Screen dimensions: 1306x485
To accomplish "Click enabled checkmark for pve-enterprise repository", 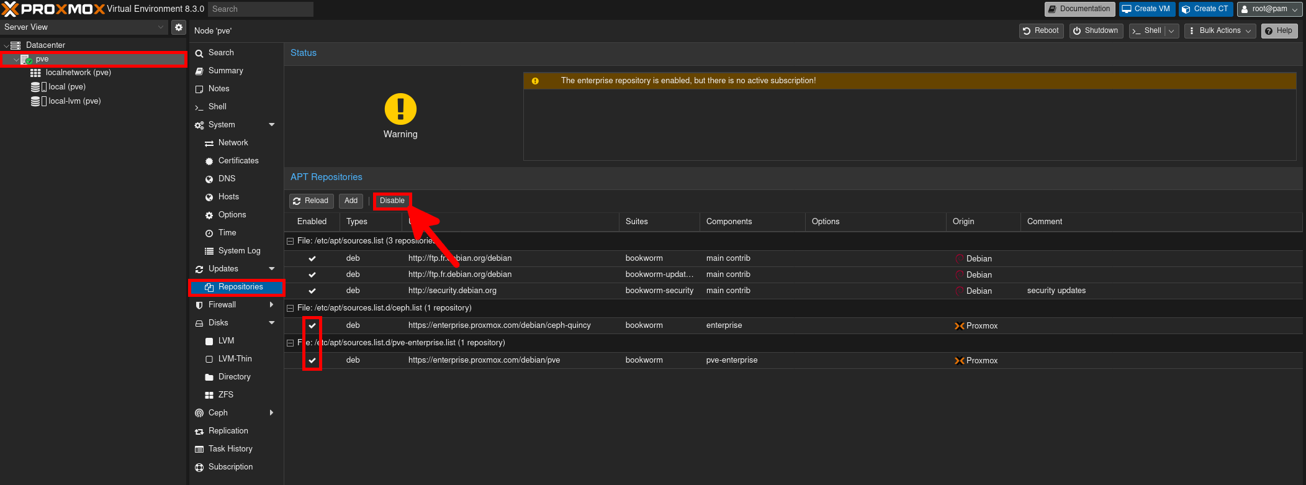I will tap(312, 360).
